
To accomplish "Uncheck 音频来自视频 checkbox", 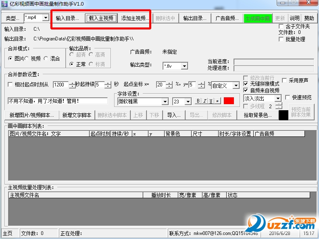I will click(x=261, y=90).
